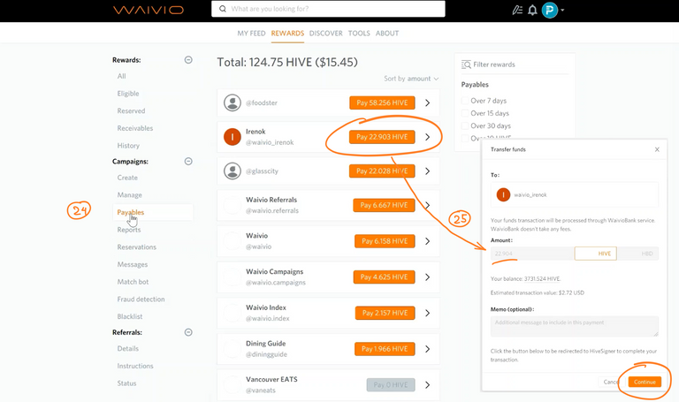Check Over 15 days filter
The height and width of the screenshot is (402, 679).
pyautogui.click(x=465, y=113)
